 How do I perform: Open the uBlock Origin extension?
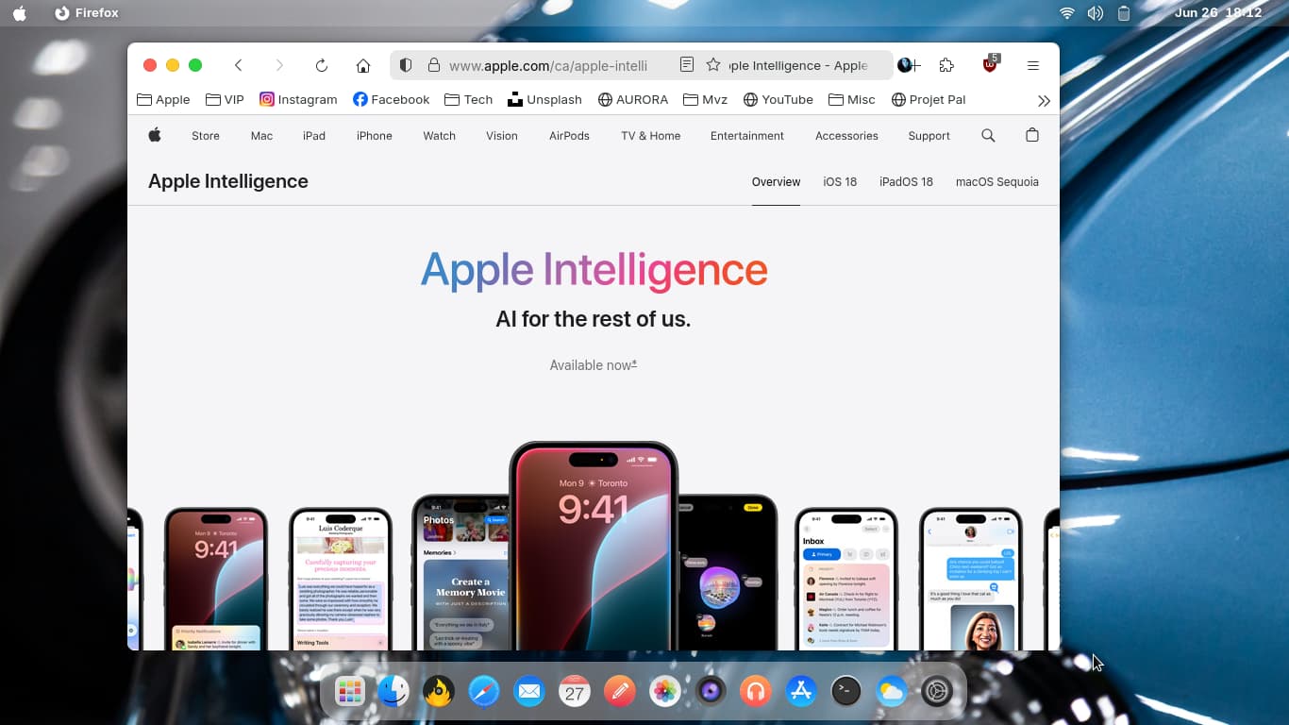coord(990,65)
